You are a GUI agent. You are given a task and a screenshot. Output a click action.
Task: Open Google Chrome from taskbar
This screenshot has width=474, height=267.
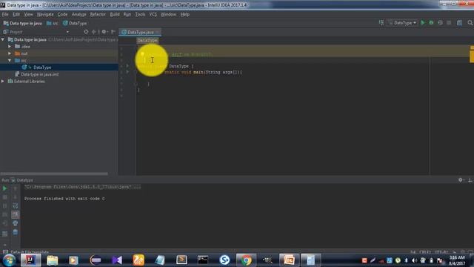(246, 260)
